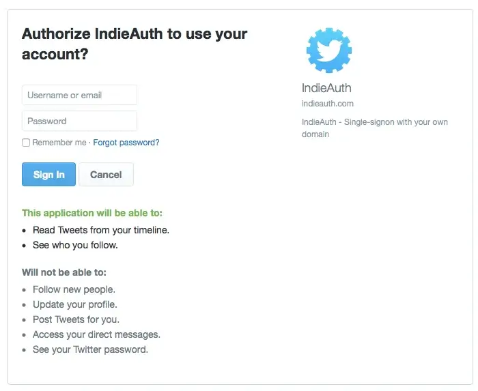The width and height of the screenshot is (478, 391).
Task: Click the Single-signon description text
Action: pyautogui.click(x=374, y=128)
